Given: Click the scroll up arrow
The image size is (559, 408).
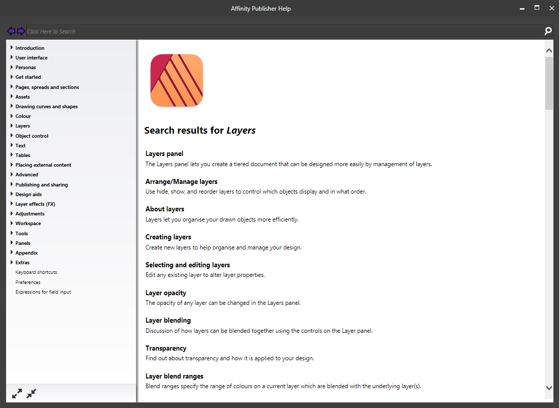Looking at the screenshot, I should click(549, 51).
